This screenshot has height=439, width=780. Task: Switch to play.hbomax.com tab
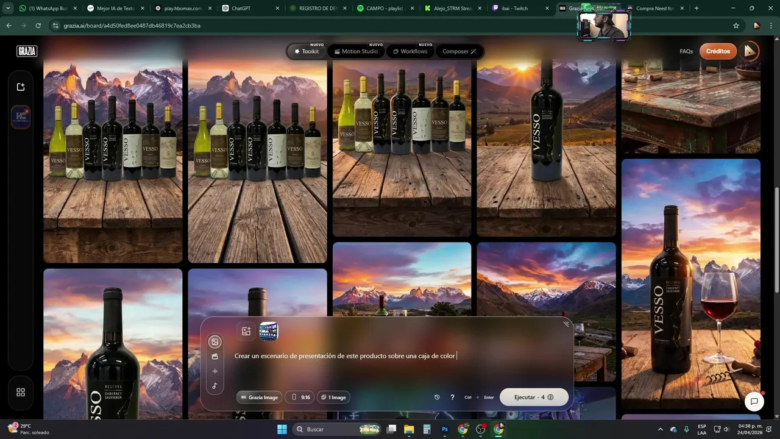pos(183,9)
